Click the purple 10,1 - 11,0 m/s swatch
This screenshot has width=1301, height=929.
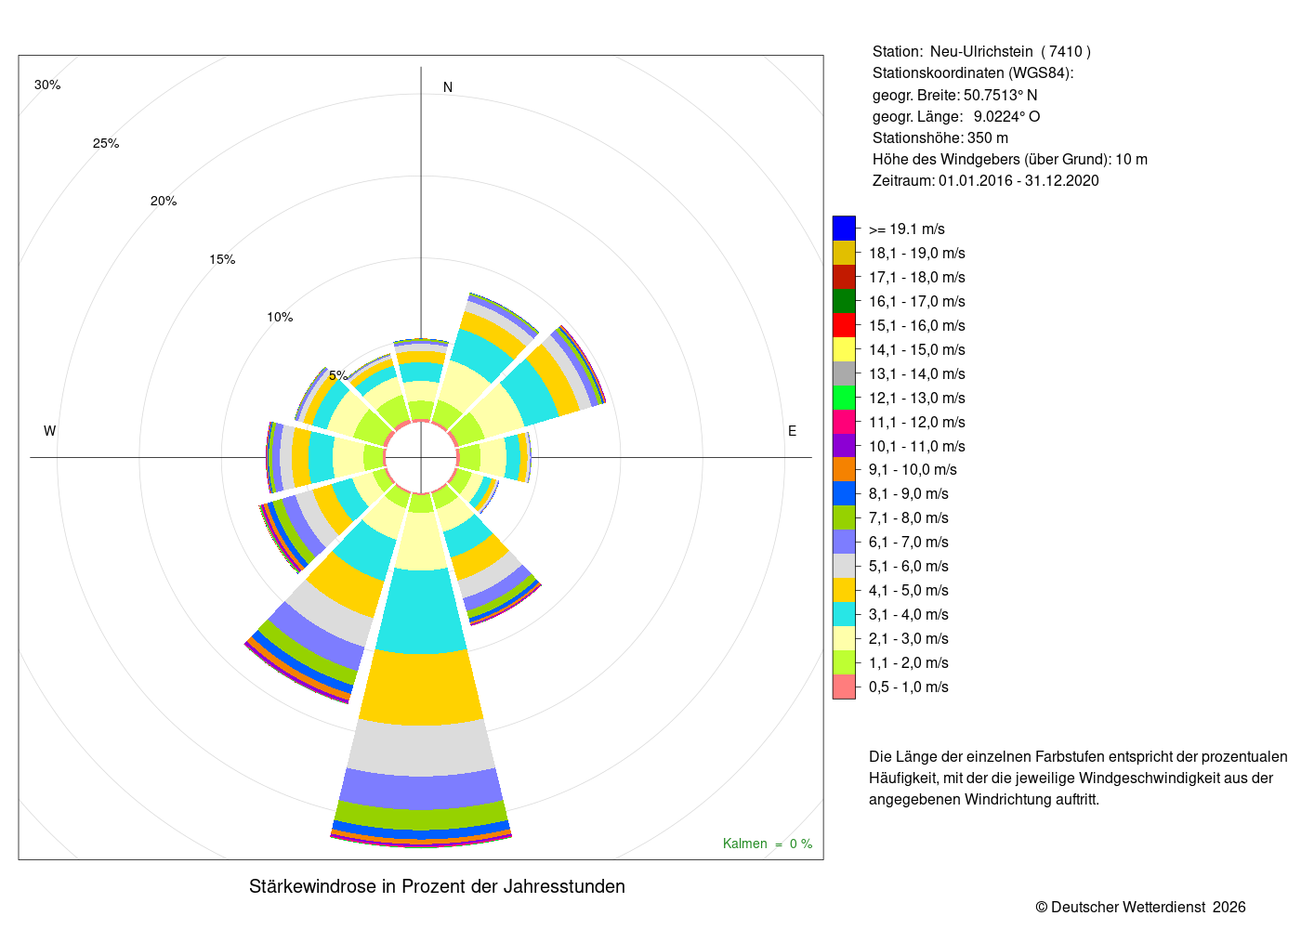[x=844, y=446]
